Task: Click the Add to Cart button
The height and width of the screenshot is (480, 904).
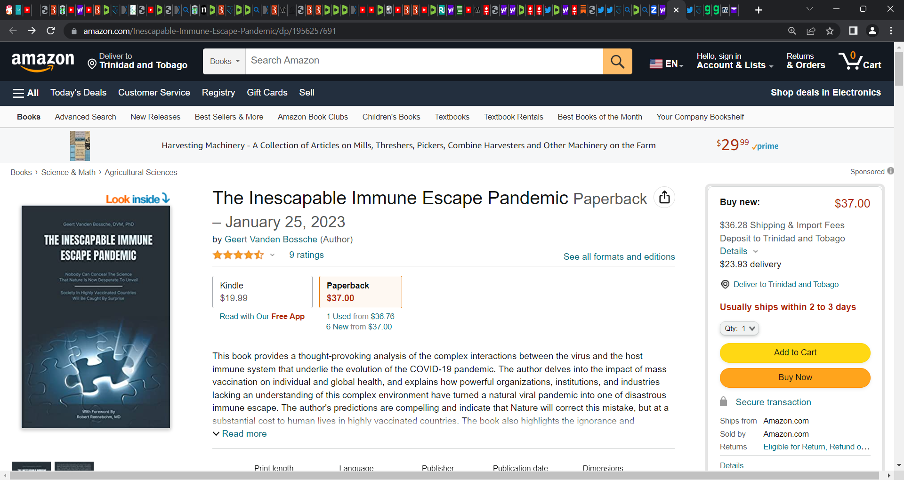Action: (795, 352)
